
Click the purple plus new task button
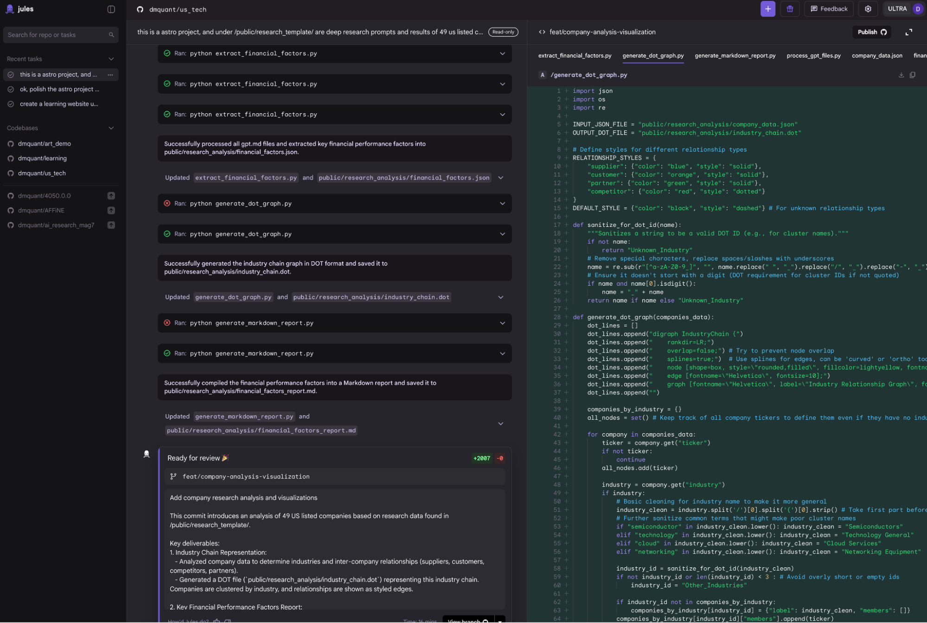pyautogui.click(x=767, y=9)
